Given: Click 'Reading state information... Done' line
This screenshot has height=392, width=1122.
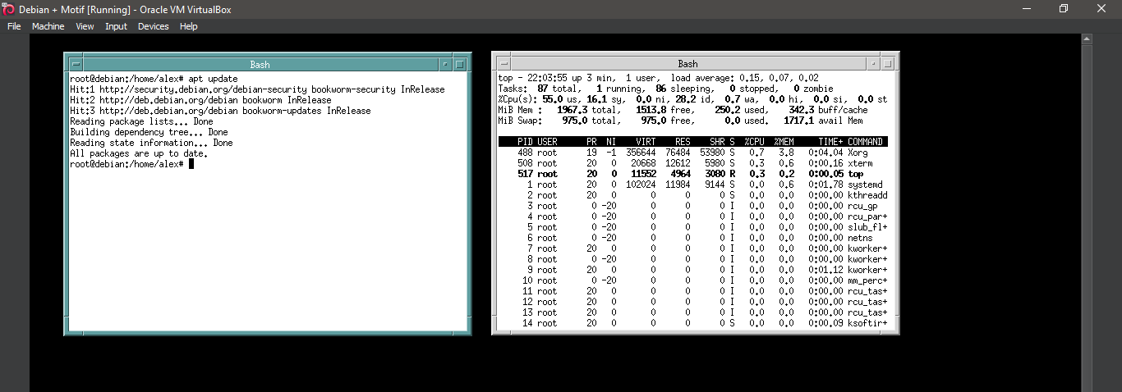Looking at the screenshot, I should click(x=151, y=143).
